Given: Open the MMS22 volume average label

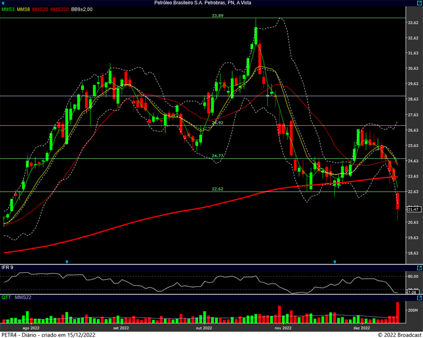Looking at the screenshot, I should click(x=23, y=298).
